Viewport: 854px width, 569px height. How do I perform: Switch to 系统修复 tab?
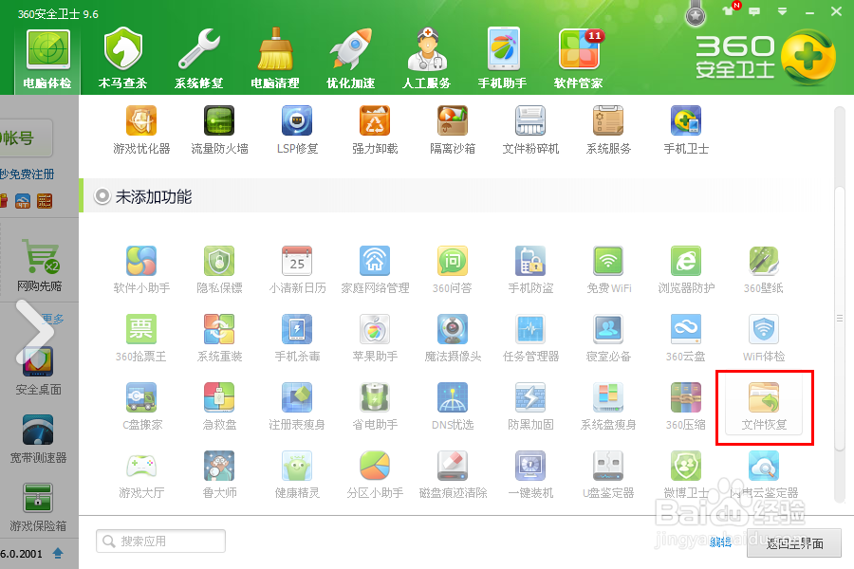click(199, 60)
